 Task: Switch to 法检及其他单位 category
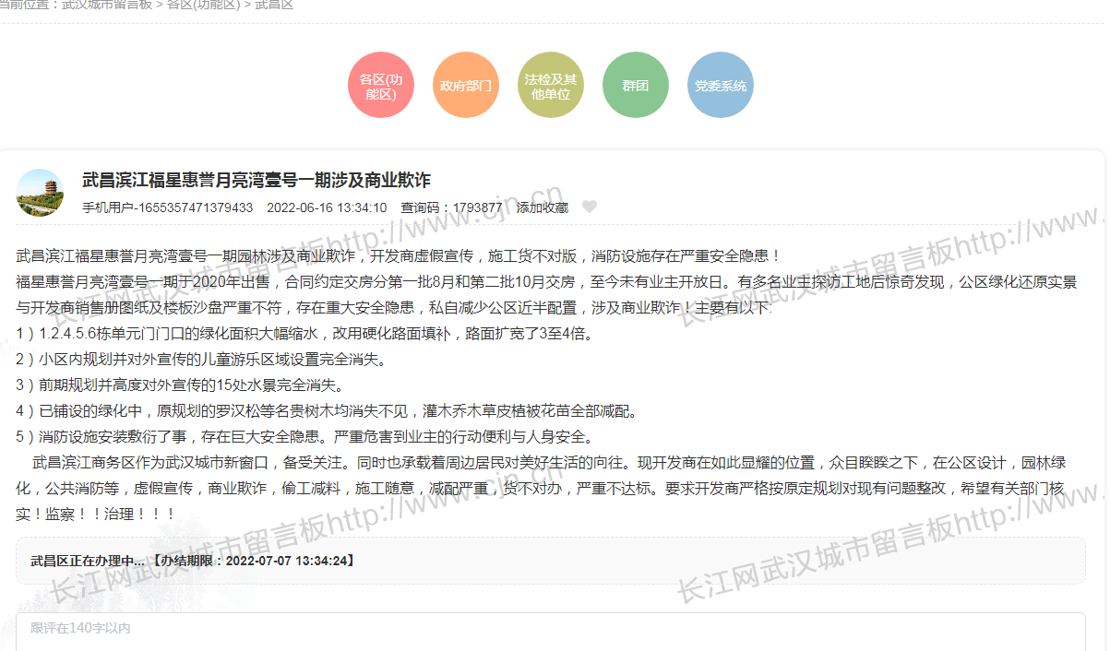pyautogui.click(x=551, y=86)
